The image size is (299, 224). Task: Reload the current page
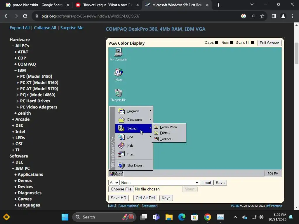tap(25, 16)
